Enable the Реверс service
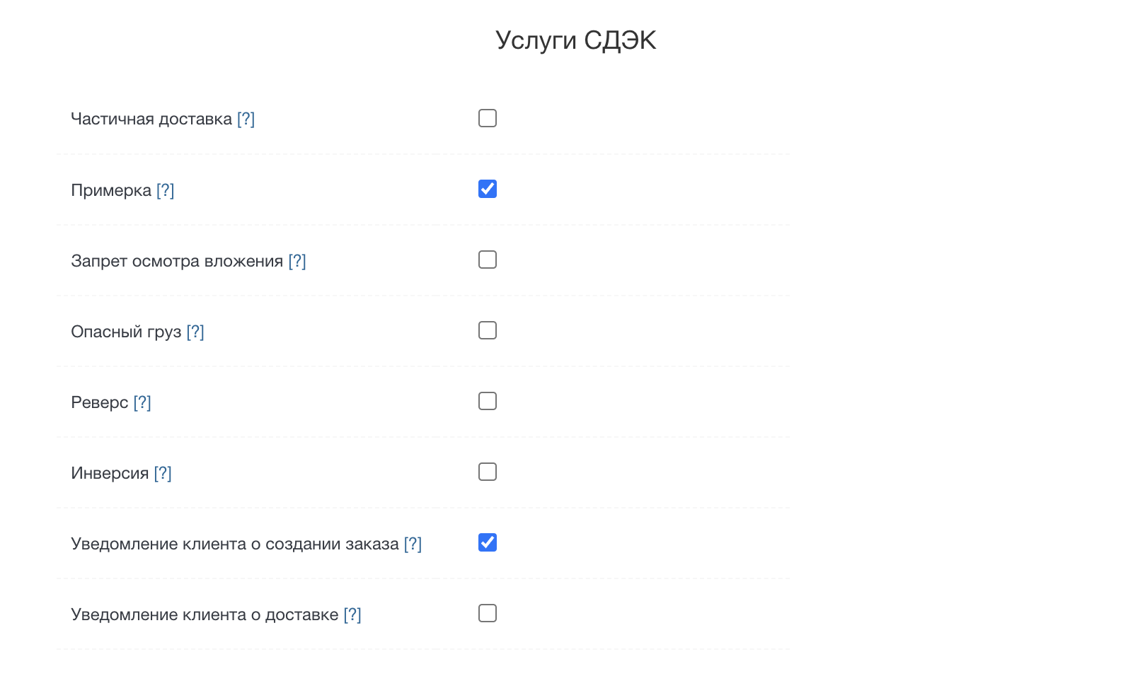Screen dimensions: 1145x693 487,401
